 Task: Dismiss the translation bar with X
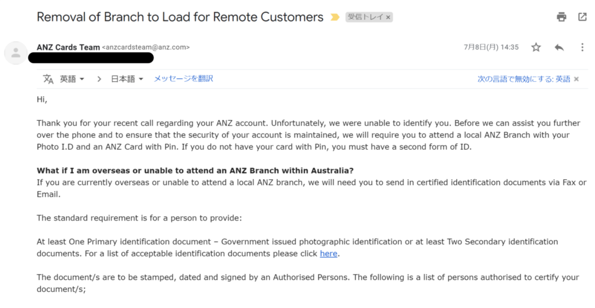[576, 79]
